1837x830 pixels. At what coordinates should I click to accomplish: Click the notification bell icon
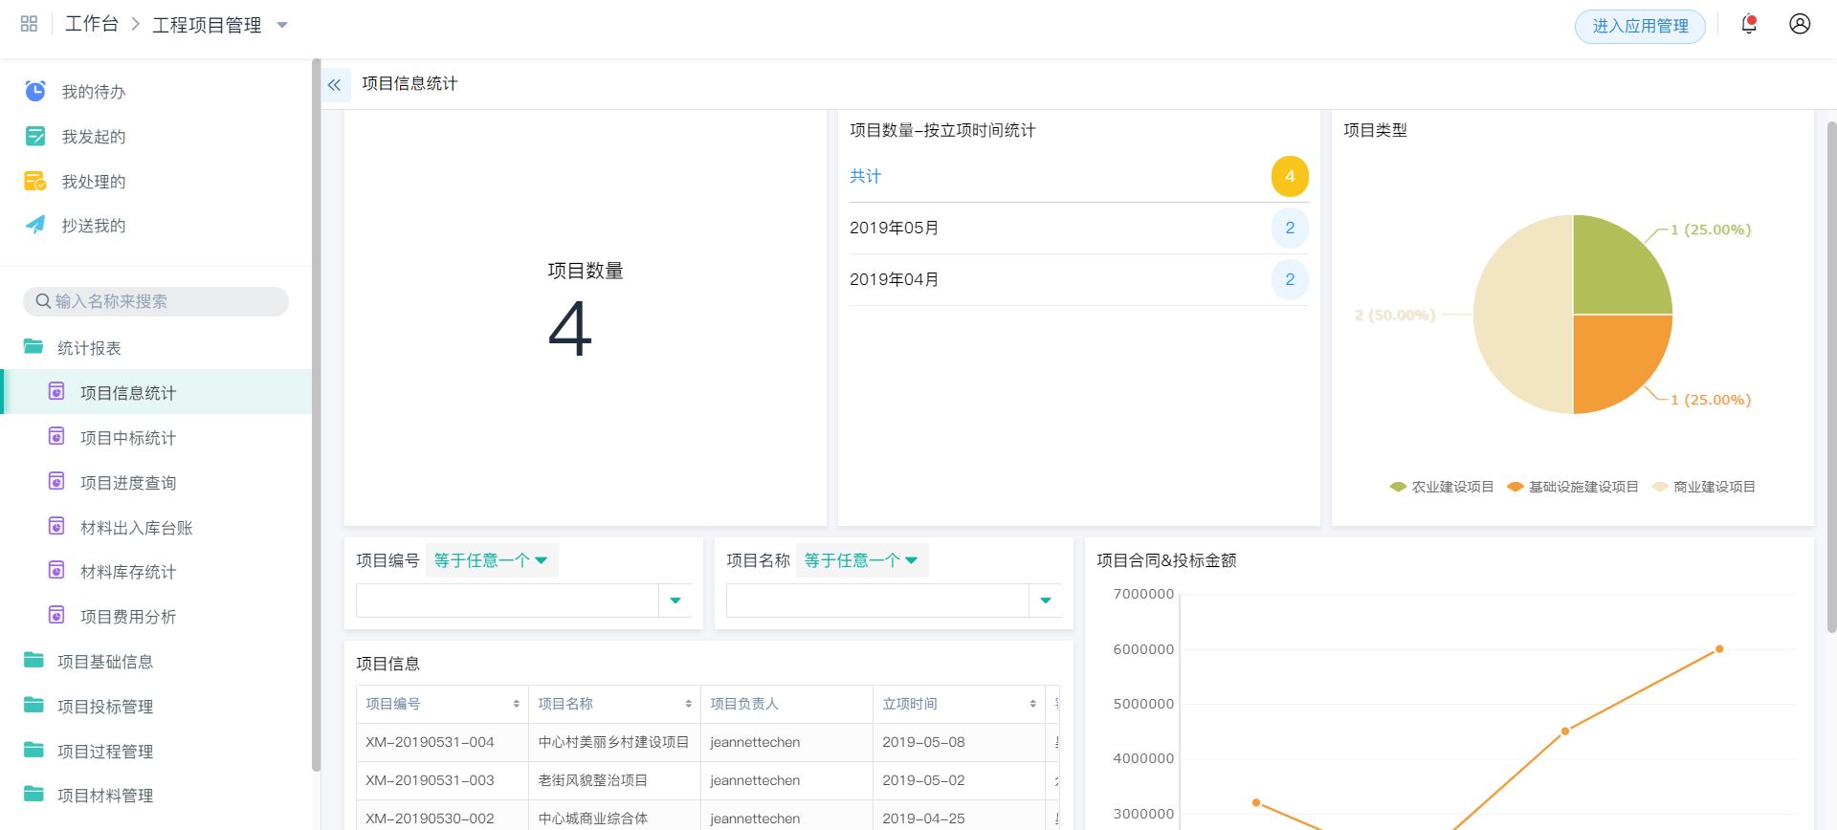pyautogui.click(x=1749, y=25)
